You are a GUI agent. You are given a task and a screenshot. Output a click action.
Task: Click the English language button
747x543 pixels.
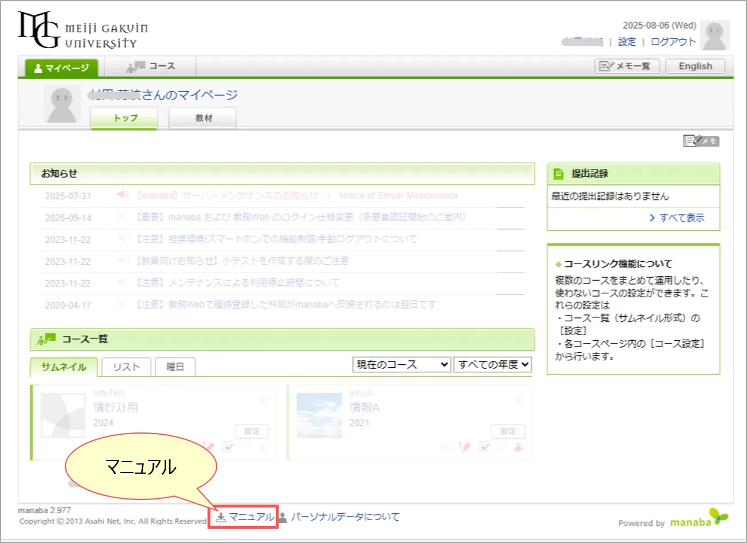pyautogui.click(x=695, y=66)
